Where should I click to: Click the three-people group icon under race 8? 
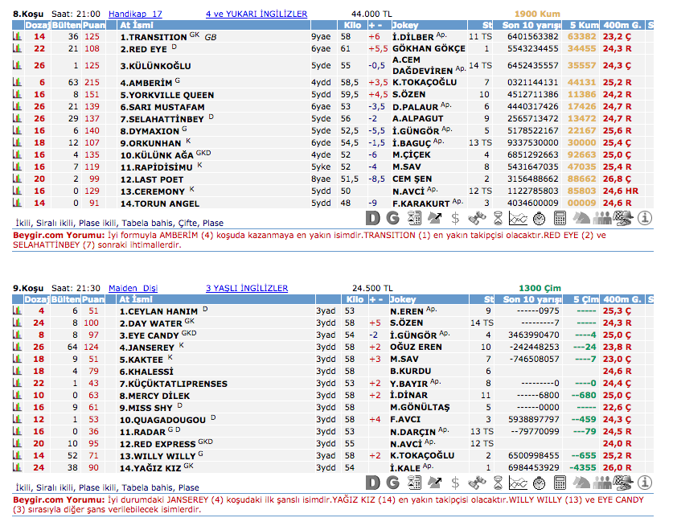602,217
